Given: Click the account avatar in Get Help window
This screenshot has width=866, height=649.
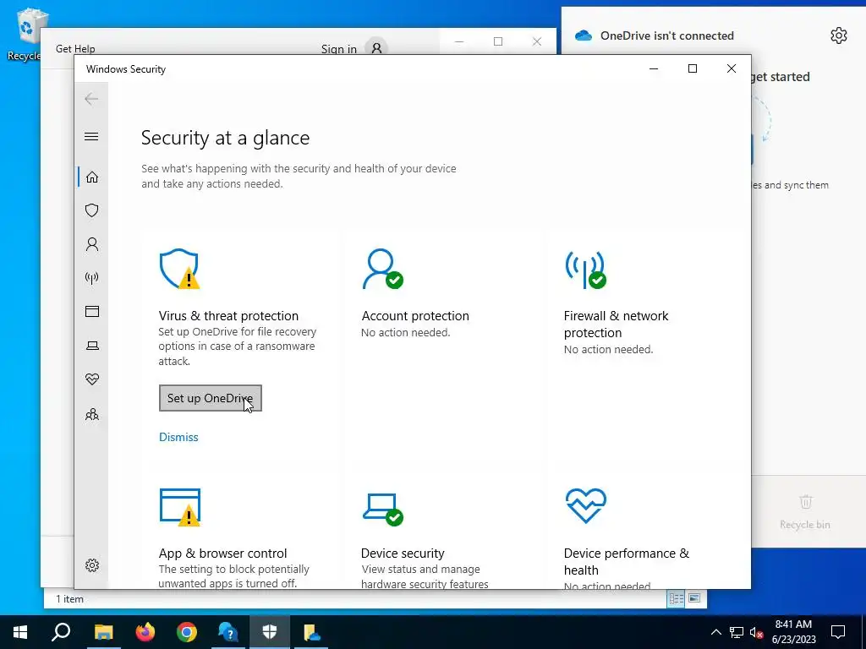Looking at the screenshot, I should (x=376, y=48).
